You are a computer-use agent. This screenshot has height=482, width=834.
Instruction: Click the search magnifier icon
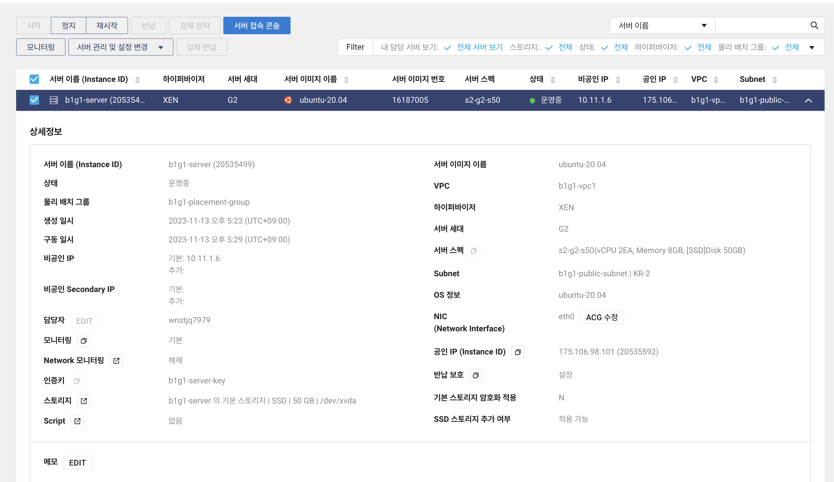tap(814, 26)
